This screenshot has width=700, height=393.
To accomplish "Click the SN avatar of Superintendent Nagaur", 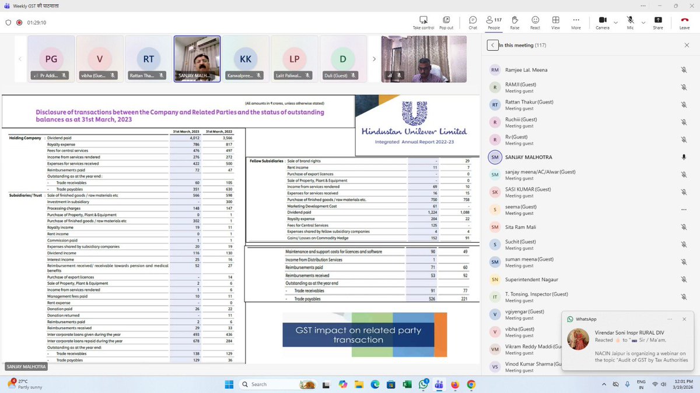I will 495,279.
